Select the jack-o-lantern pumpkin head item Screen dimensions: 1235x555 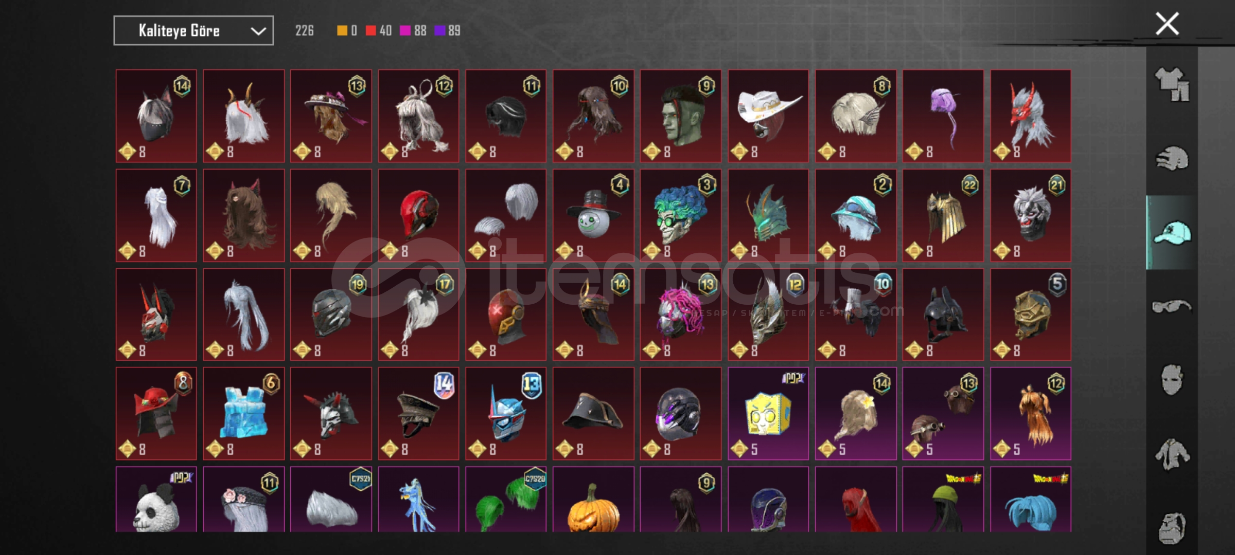(x=593, y=499)
